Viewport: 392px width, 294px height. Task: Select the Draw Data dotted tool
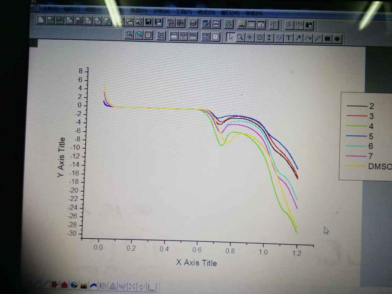[279, 38]
